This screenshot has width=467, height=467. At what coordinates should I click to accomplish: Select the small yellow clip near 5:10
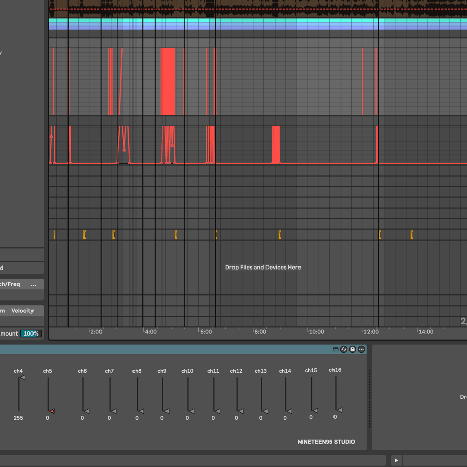[176, 235]
